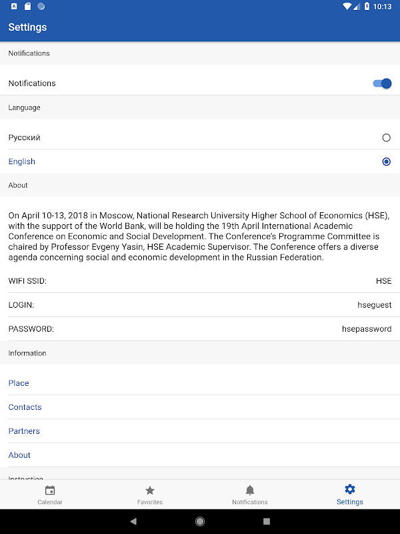Tap the Settings gear icon
This screenshot has width=400, height=534.
[350, 490]
